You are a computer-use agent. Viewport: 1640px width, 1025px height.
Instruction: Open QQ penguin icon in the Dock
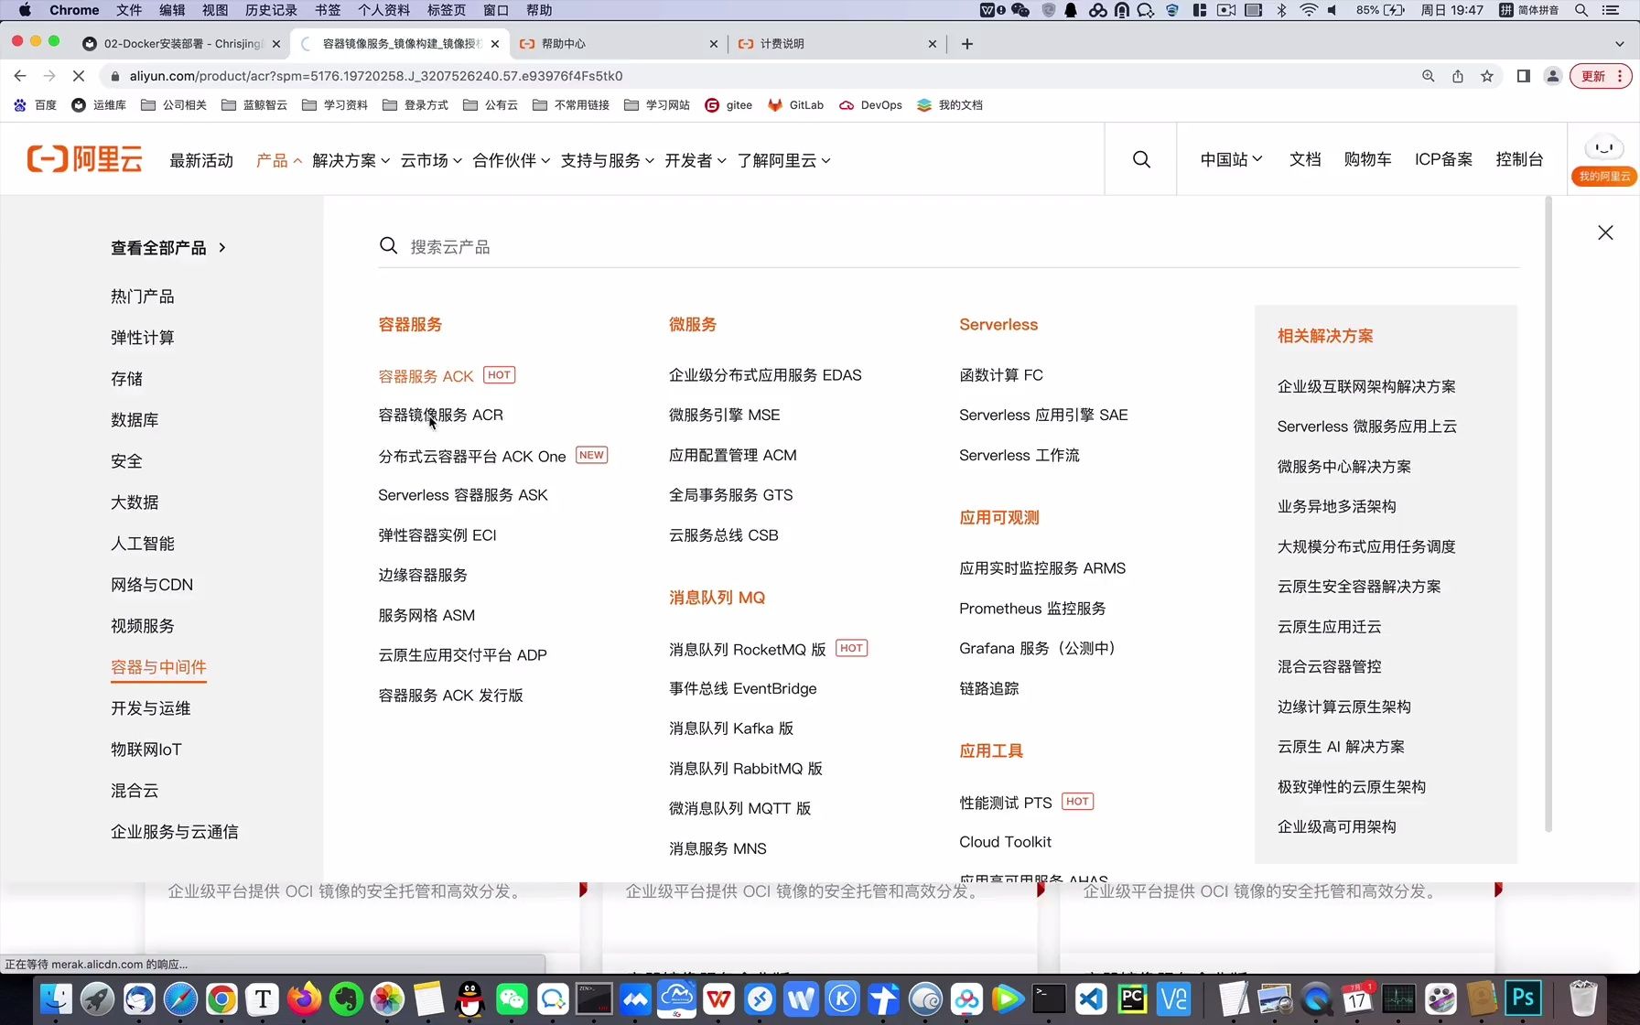pyautogui.click(x=470, y=998)
